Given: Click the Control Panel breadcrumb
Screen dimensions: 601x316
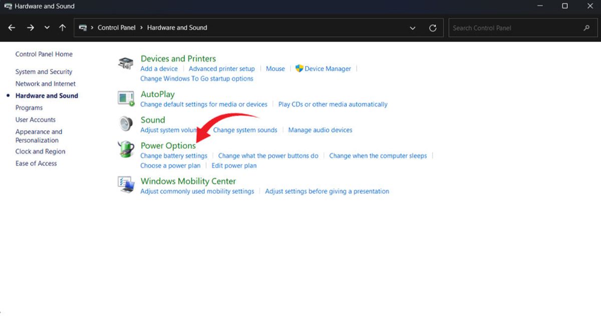Looking at the screenshot, I should pos(117,28).
